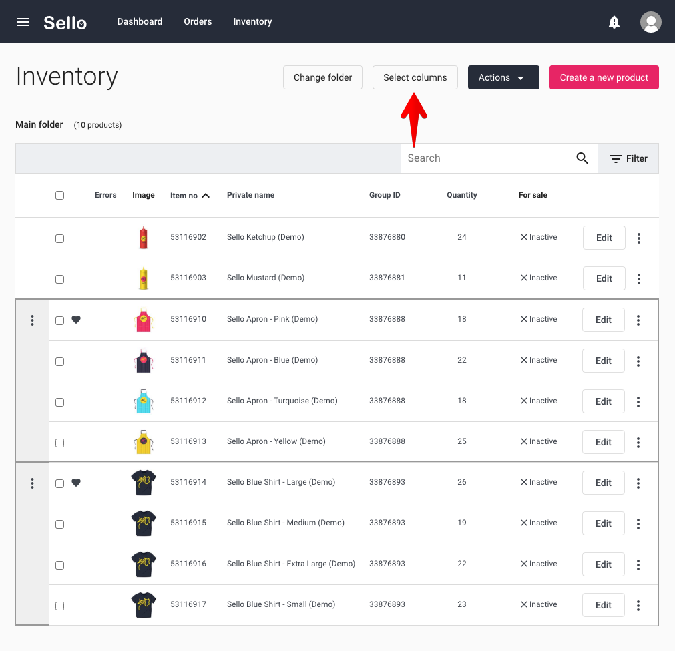This screenshot has width=675, height=651.
Task: Open the Sello Ketchup product image
Action: click(144, 238)
